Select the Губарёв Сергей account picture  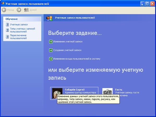pyautogui.click(x=57, y=93)
